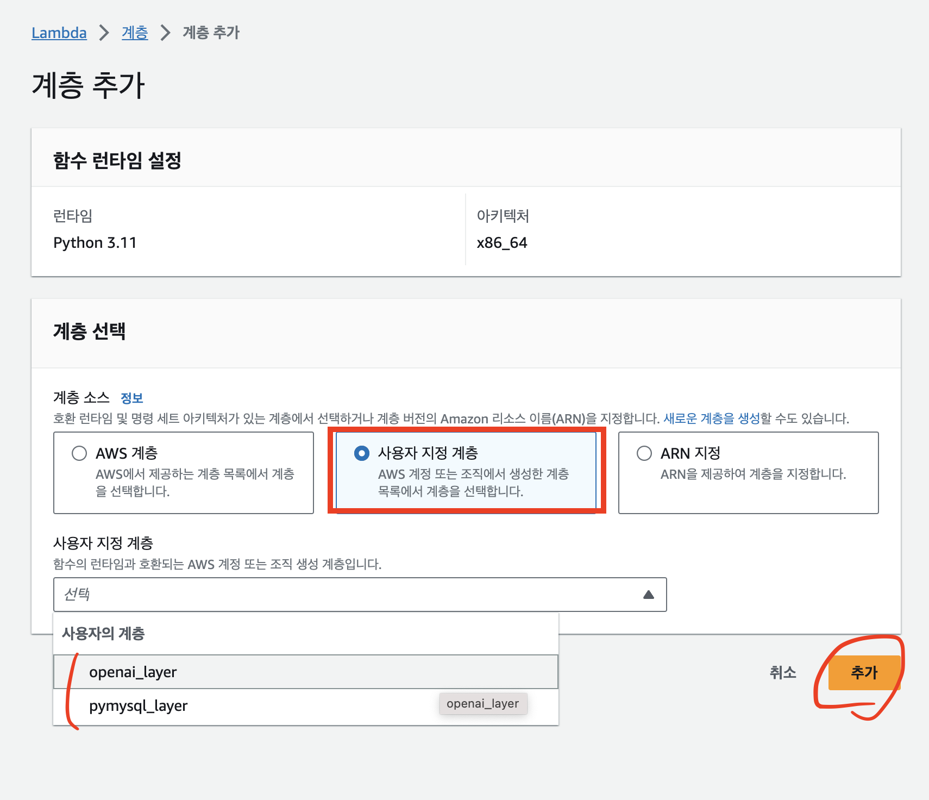
Task: Choose pymysql_layer from the list
Action: (306, 706)
